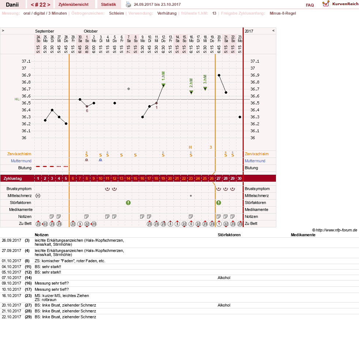Click Störfaktoren exclamation icon on cycle day 14

point(128,203)
